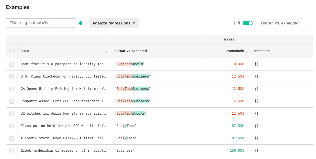Toggle the Diff switch off
316x159 pixels.
tap(247, 23)
